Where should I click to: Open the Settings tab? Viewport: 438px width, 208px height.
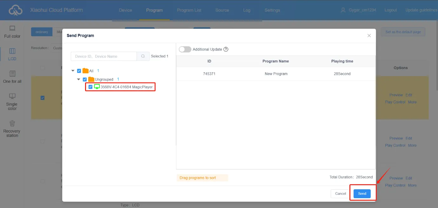272,10
